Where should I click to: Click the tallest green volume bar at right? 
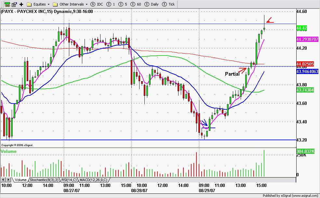pyautogui.click(x=264, y=163)
